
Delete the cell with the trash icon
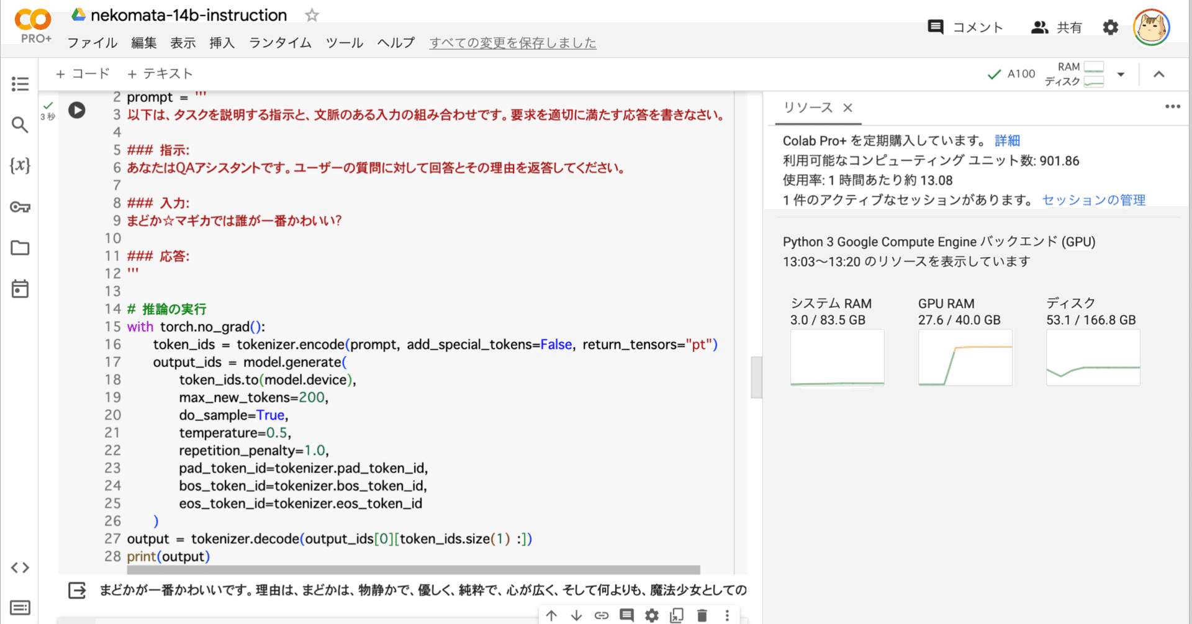click(x=702, y=615)
